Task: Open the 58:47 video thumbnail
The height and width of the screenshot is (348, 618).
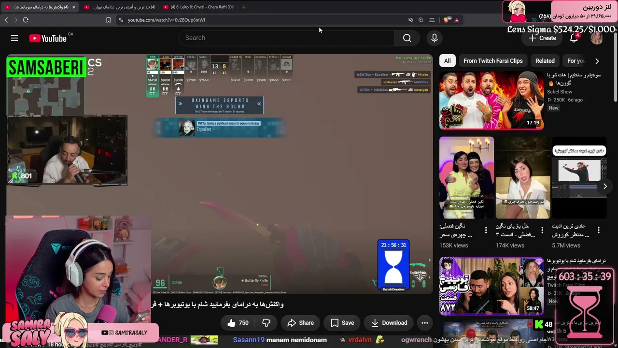Action: point(492,286)
